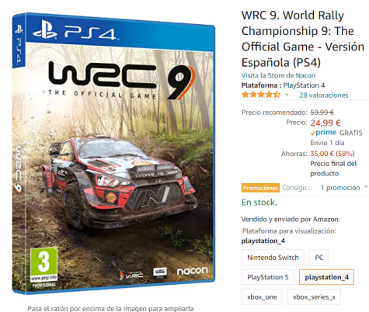Click the star rating icons
The height and width of the screenshot is (312, 369).
click(261, 95)
